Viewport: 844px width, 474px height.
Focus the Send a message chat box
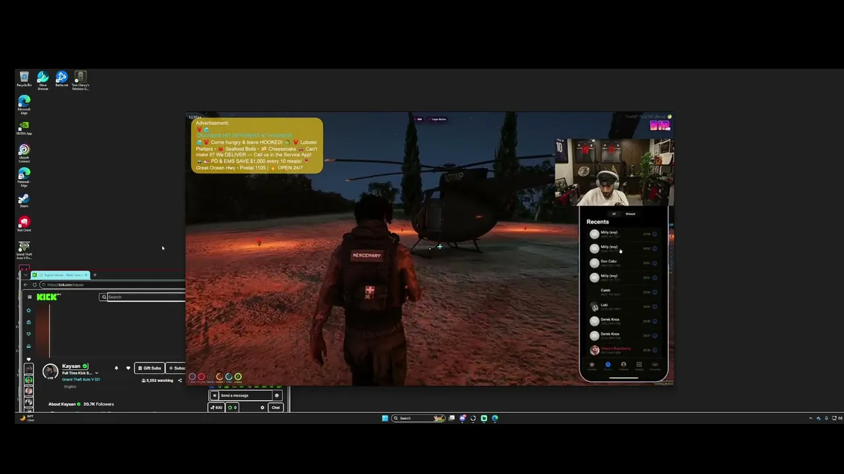246,396
